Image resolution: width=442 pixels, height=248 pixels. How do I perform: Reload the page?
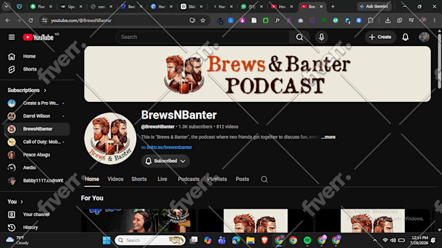point(31,20)
